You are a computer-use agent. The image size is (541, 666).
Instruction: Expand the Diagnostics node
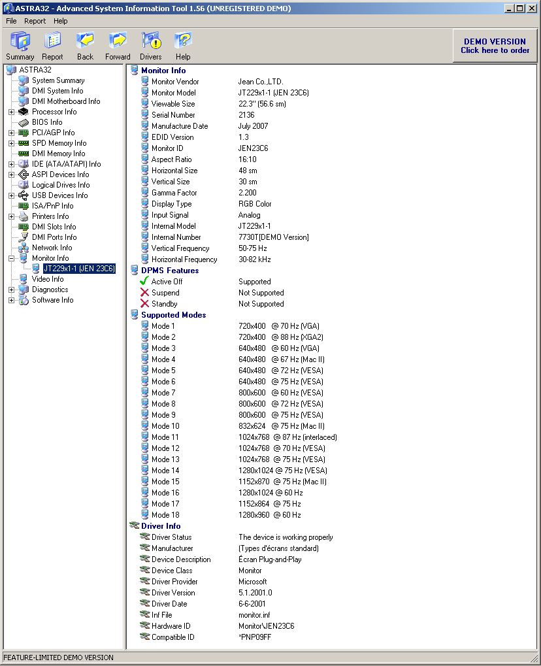coord(12,290)
